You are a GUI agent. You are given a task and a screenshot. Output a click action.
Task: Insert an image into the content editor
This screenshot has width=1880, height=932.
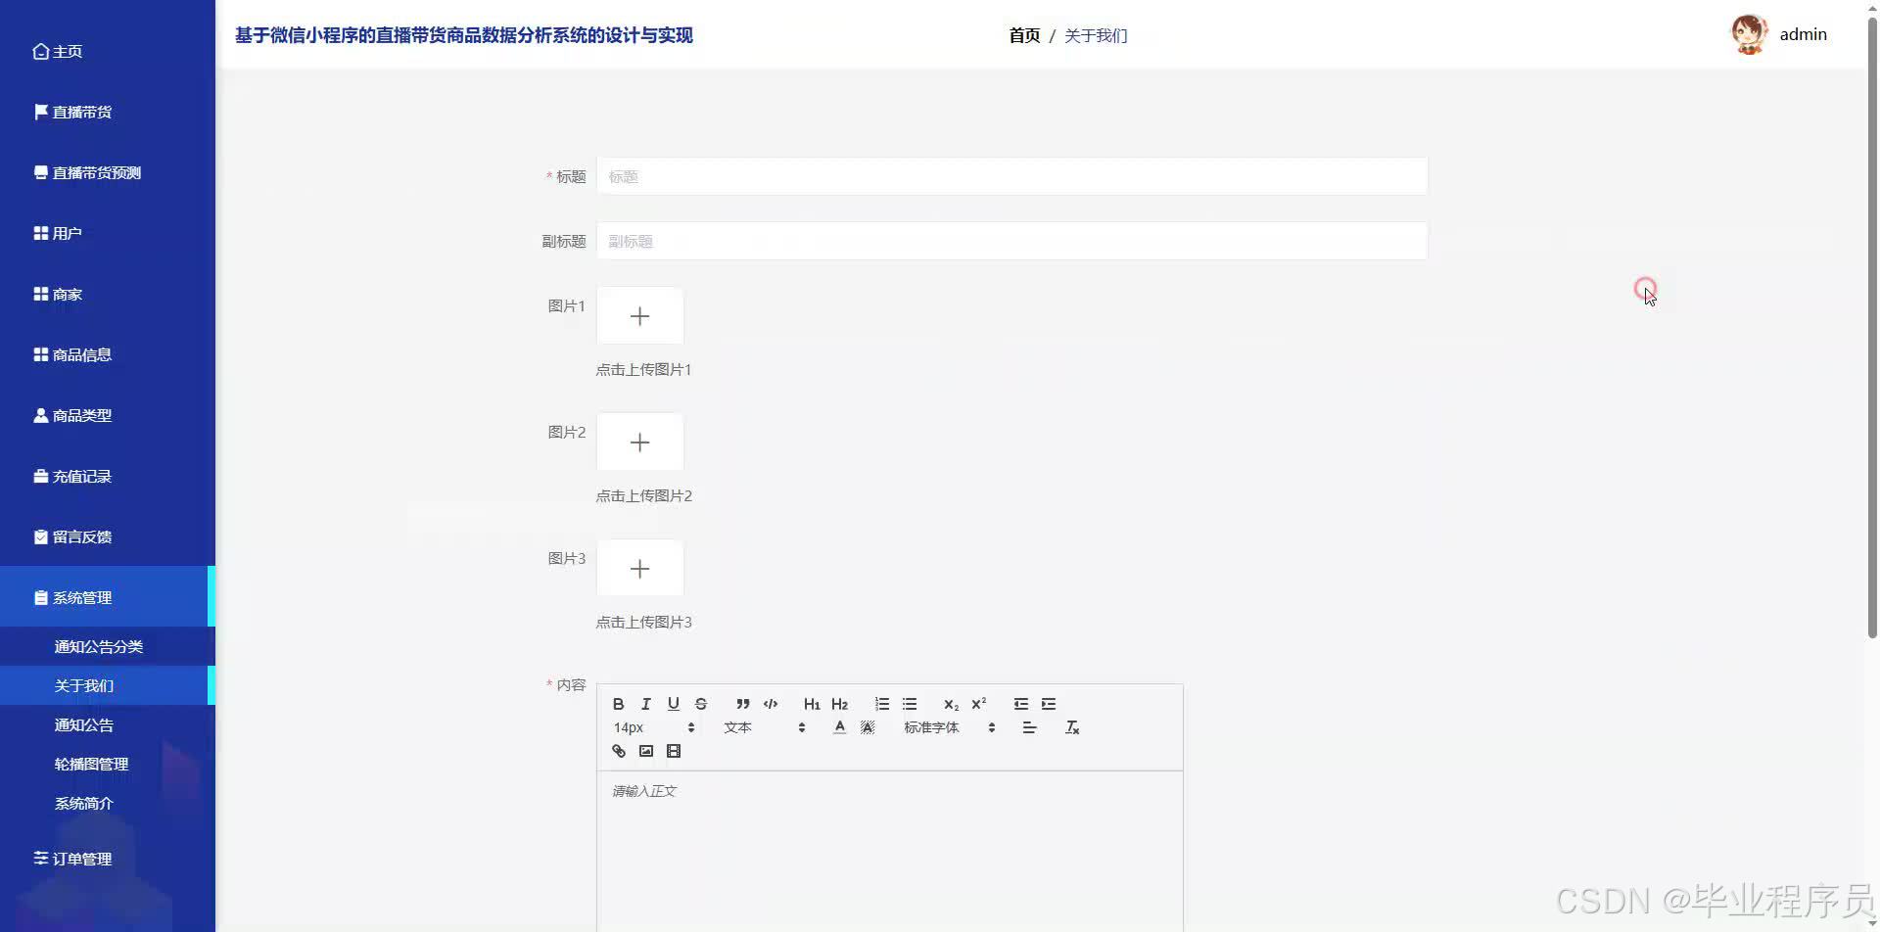pyautogui.click(x=645, y=751)
